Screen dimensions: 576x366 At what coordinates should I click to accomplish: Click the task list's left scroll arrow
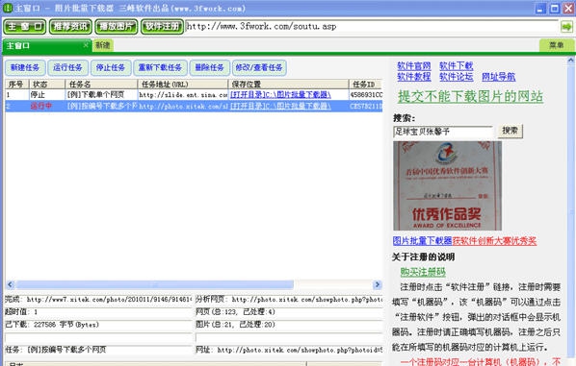pyautogui.click(x=11, y=284)
